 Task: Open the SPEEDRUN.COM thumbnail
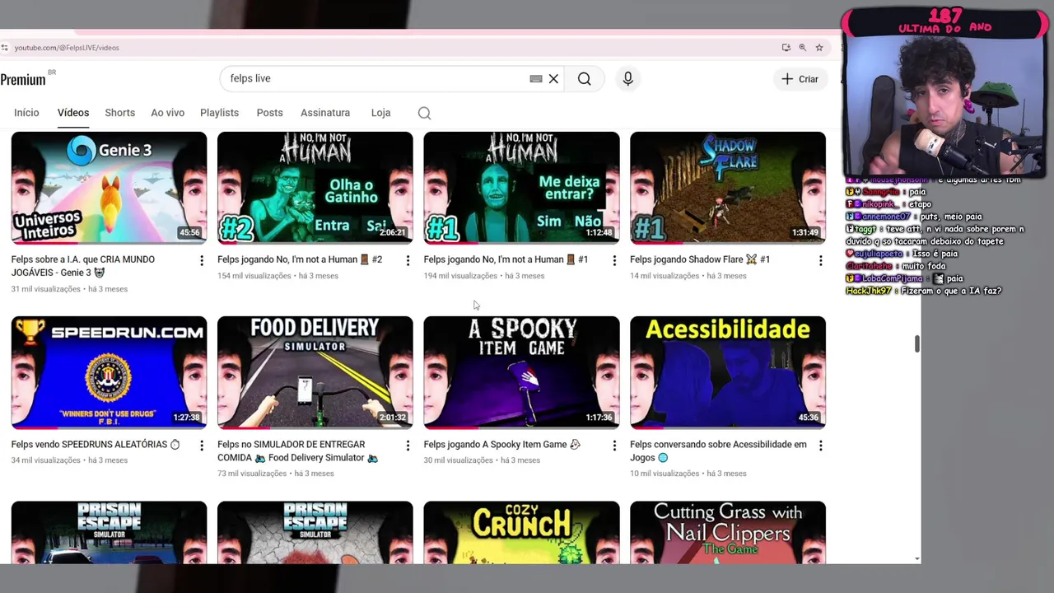109,372
